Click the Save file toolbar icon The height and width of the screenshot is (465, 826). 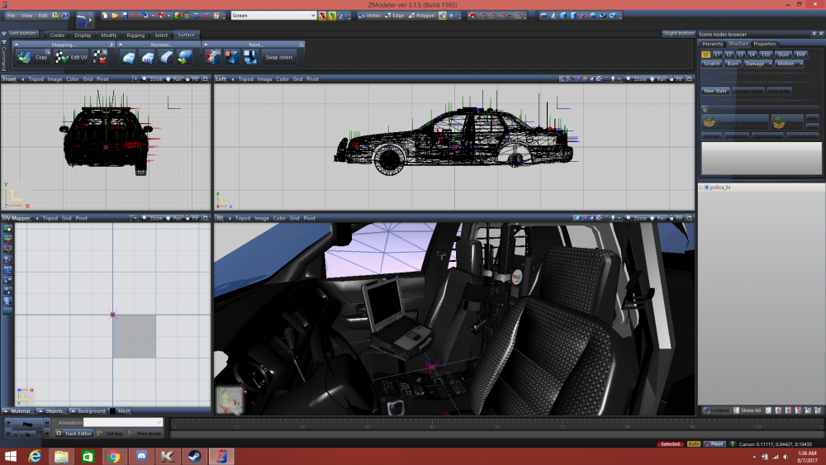tap(124, 16)
